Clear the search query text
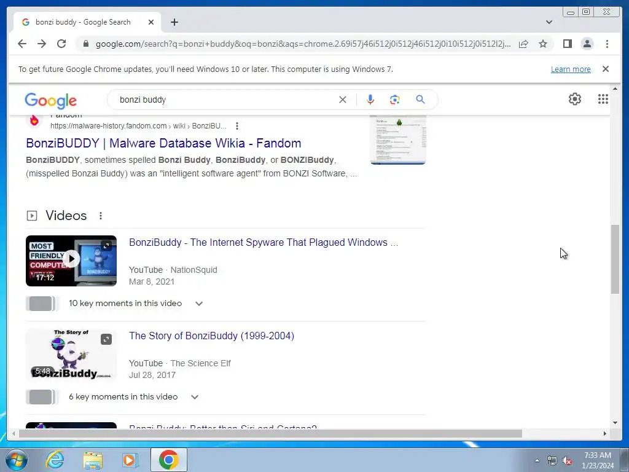Image resolution: width=629 pixels, height=472 pixels. [x=342, y=100]
